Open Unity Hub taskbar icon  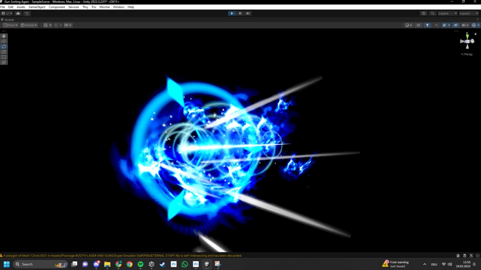tap(152, 264)
